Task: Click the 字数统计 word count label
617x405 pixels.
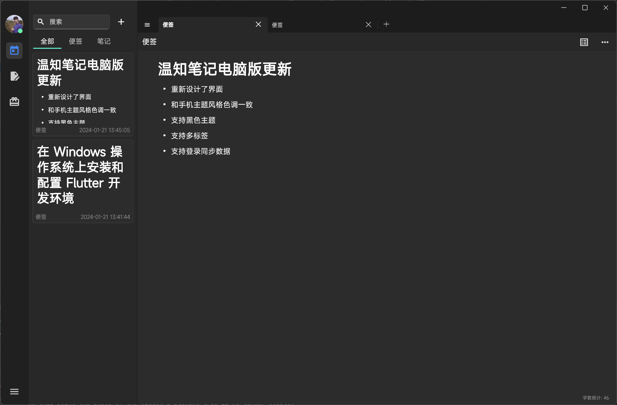Action: tap(595, 398)
